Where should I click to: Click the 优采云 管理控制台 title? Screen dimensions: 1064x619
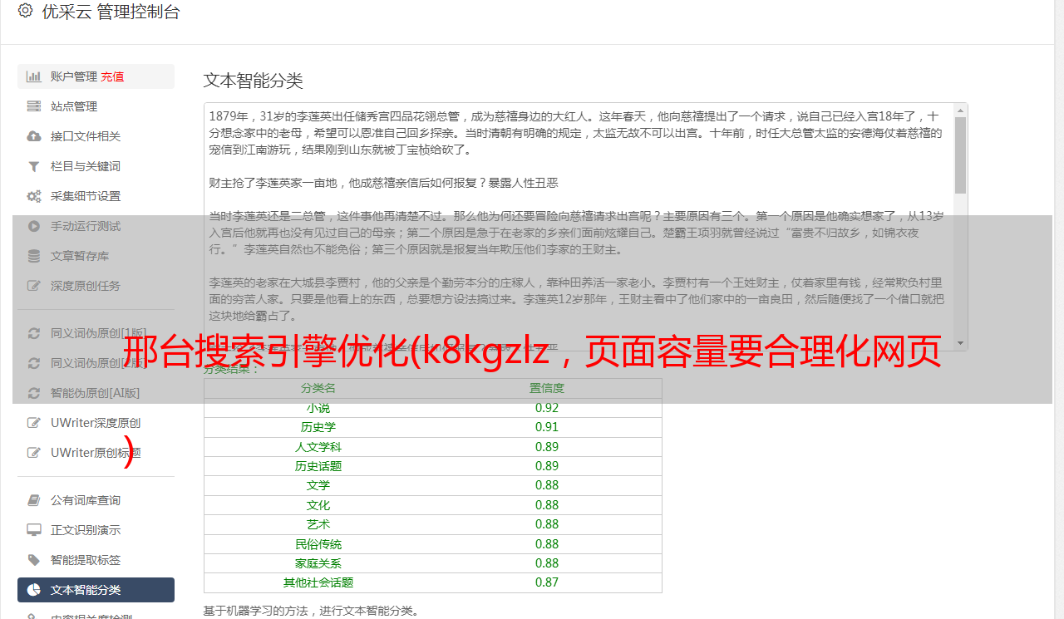(111, 12)
